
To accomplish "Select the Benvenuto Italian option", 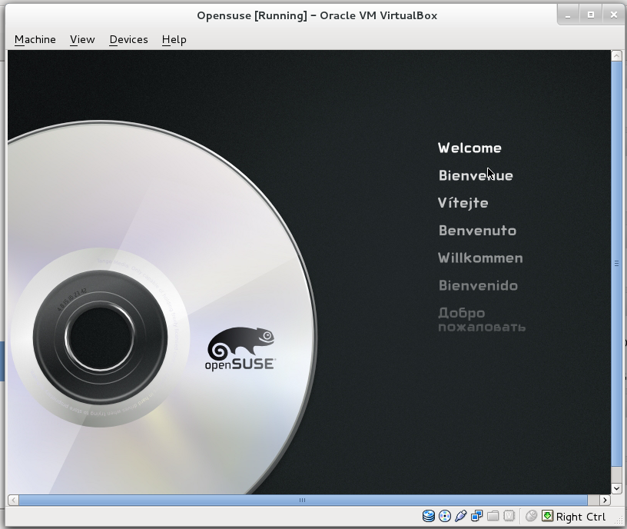I will click(476, 230).
